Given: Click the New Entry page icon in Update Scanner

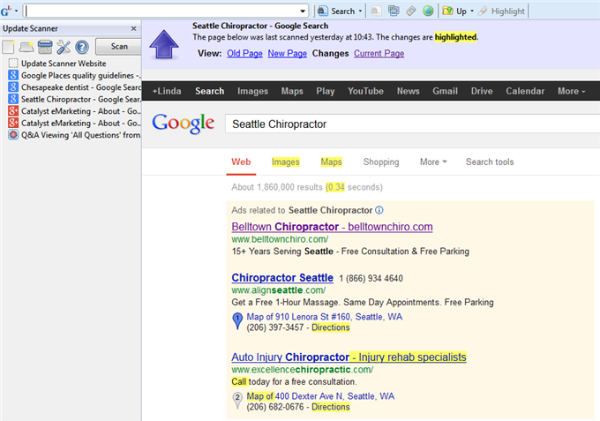Looking at the screenshot, I should click(8, 47).
